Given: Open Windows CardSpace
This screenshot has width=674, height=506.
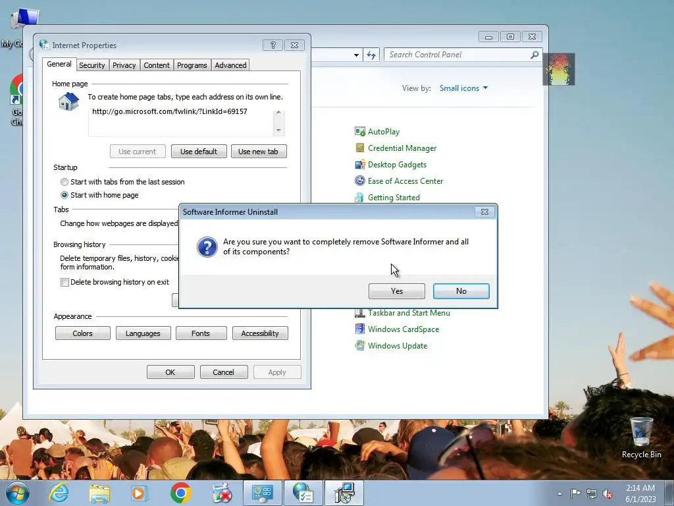Looking at the screenshot, I should (403, 329).
